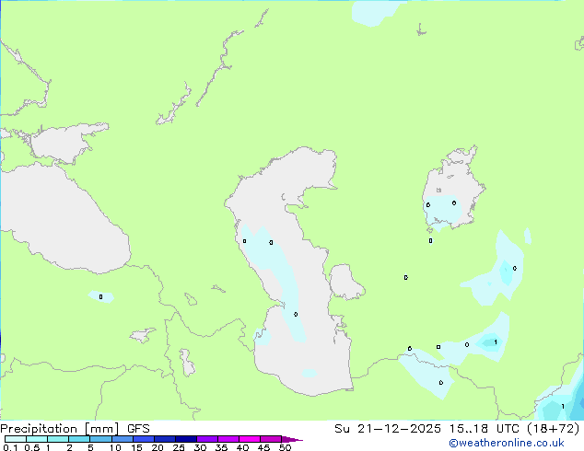Viewport: 584px width, 451px height.
Task: Click the 'Su 21-12-2025' date text
Action: [x=388, y=429]
